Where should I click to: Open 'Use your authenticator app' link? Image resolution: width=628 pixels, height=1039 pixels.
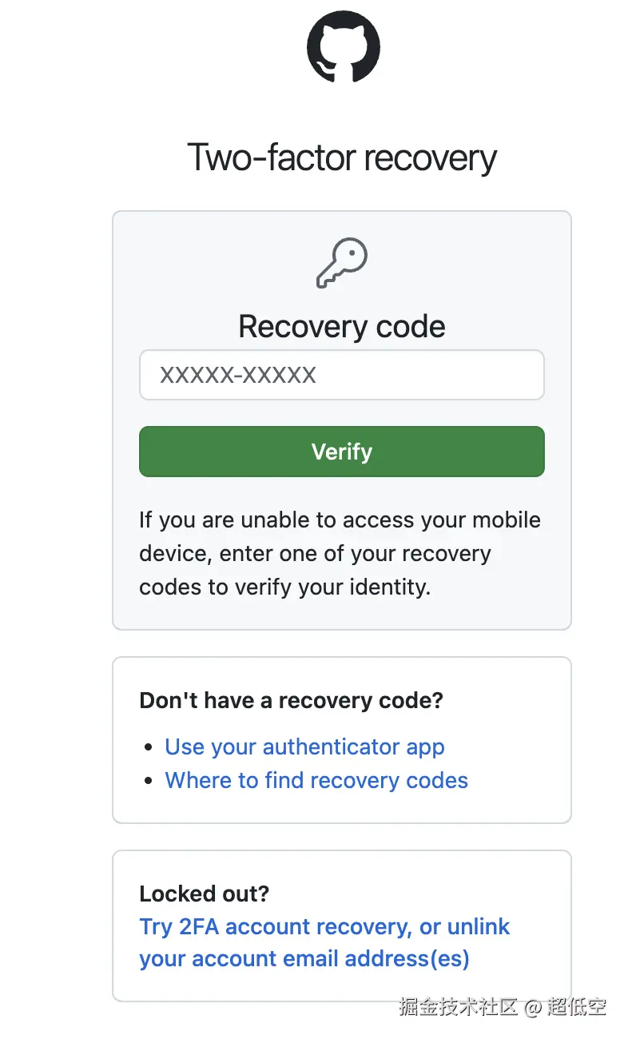point(304,747)
